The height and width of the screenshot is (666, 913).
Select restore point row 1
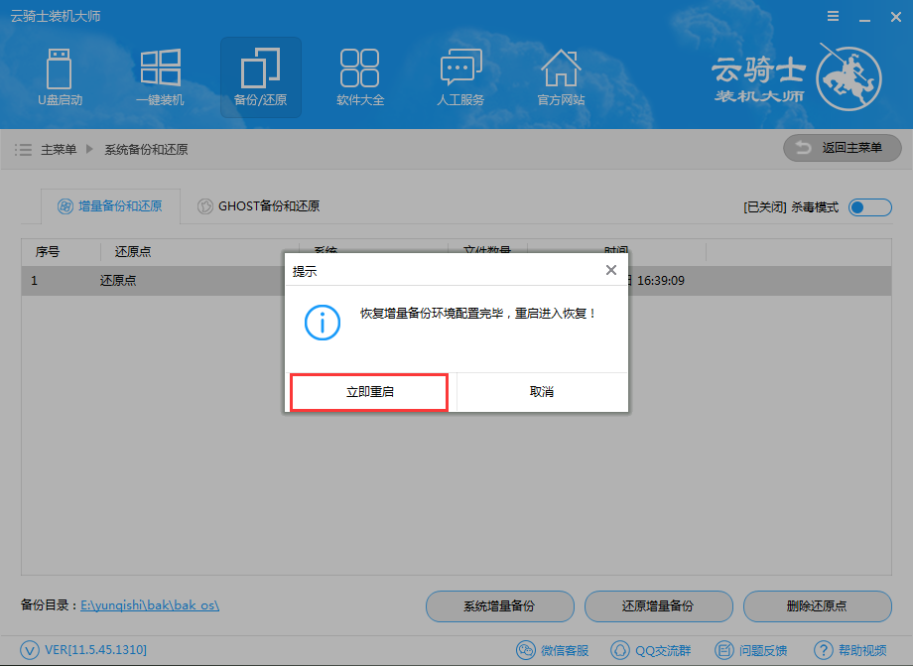pyautogui.click(x=149, y=282)
